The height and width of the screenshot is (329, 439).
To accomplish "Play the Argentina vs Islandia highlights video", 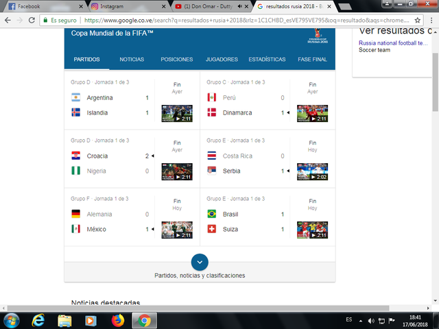I will pyautogui.click(x=177, y=113).
